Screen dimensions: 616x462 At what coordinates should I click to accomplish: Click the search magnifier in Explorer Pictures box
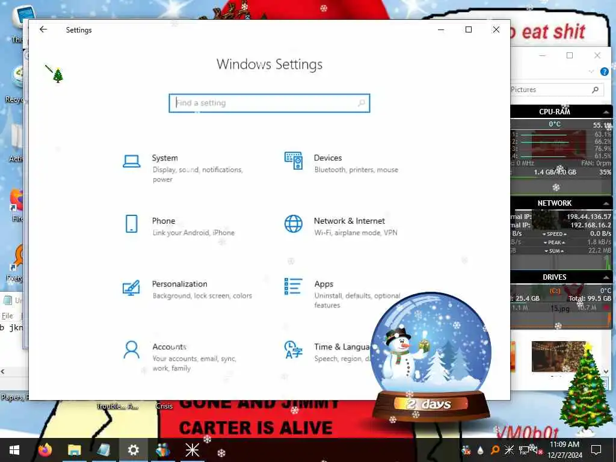[x=595, y=90]
